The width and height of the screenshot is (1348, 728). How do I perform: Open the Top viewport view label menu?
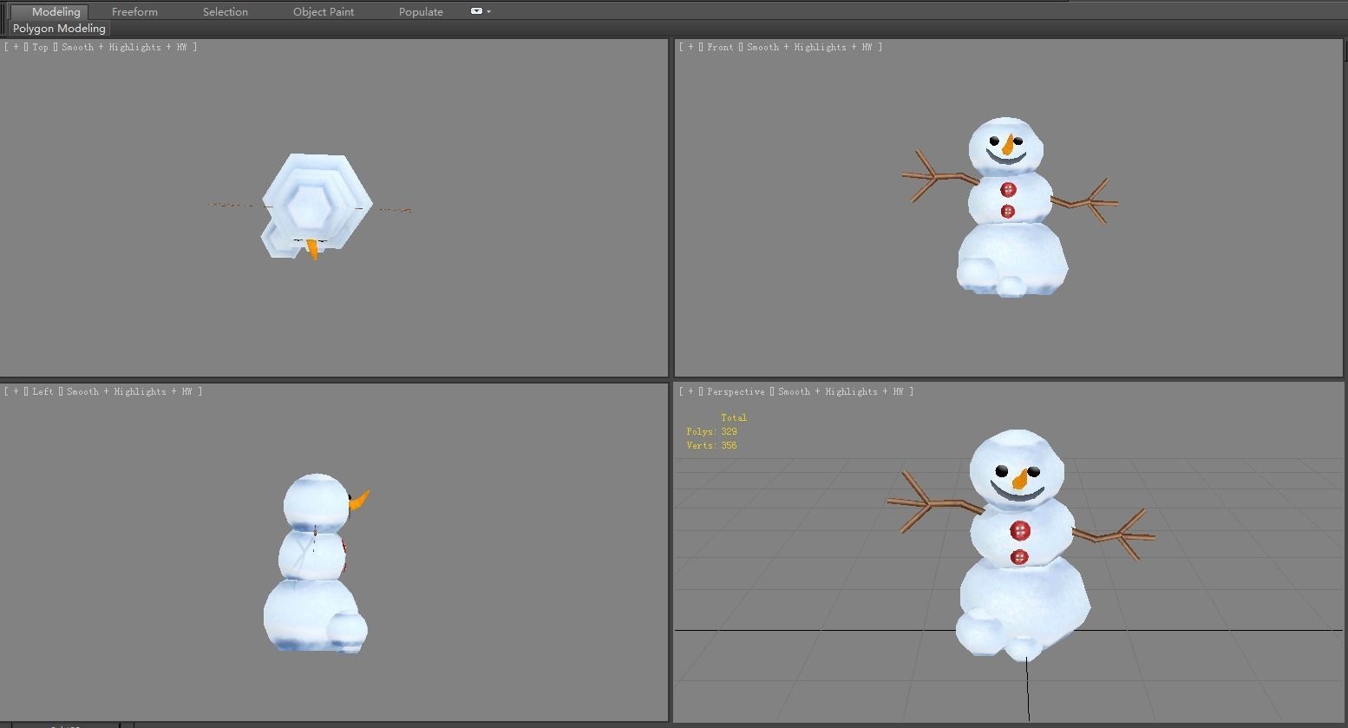41,47
